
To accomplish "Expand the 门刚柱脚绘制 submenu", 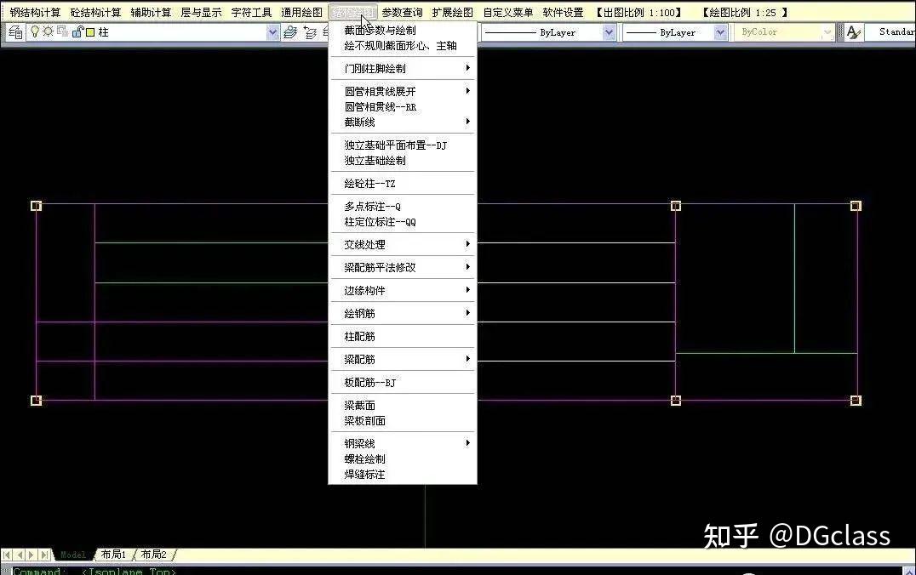I will pos(403,68).
